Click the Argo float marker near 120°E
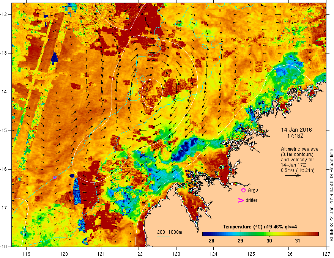The height and width of the screenshot is (258, 334). (x=55, y=177)
